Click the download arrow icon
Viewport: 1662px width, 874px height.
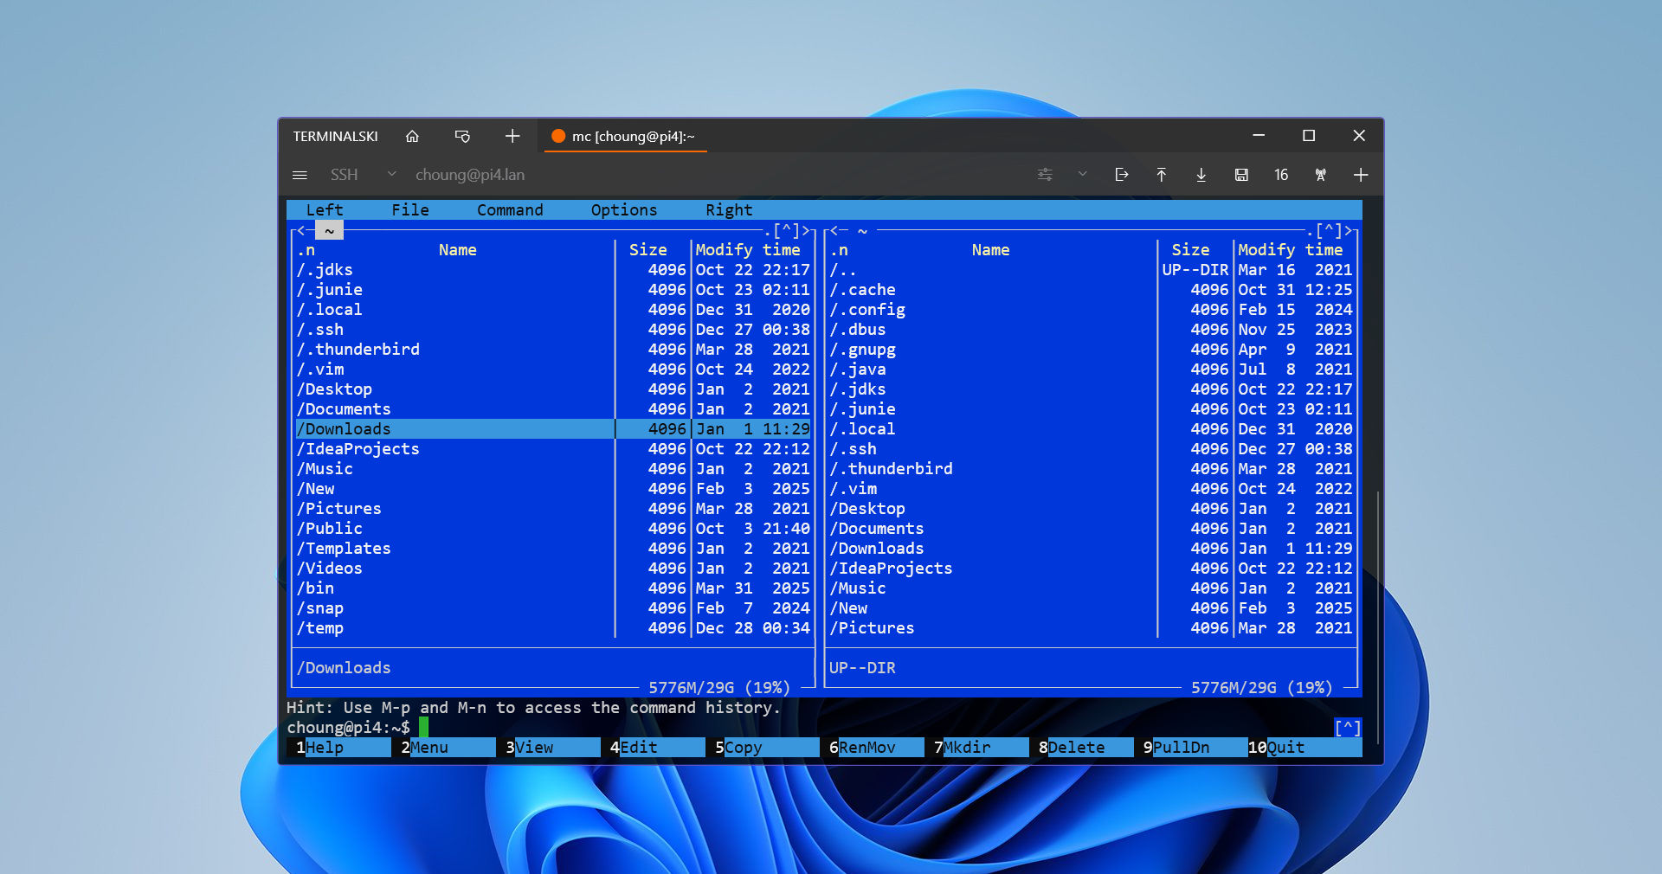[1201, 175]
